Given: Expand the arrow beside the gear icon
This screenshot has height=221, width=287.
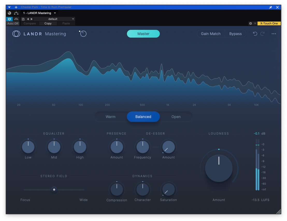Looking at the screenshot, I should click(x=255, y=23).
